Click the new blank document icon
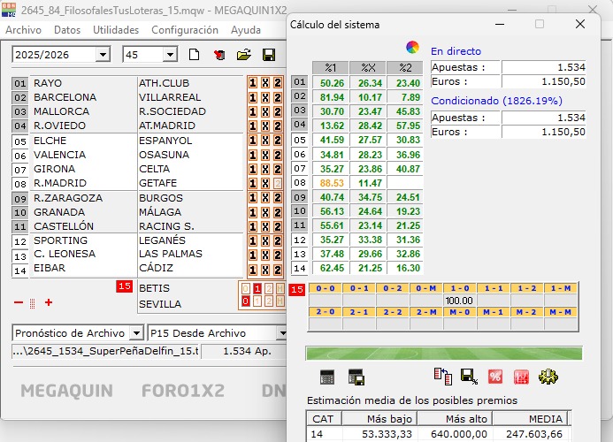Screen dimensions: 613x442 point(195,55)
